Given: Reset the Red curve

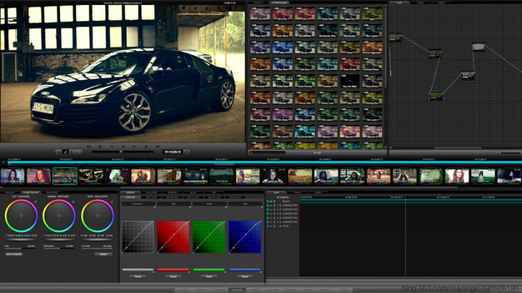Looking at the screenshot, I should [173, 276].
